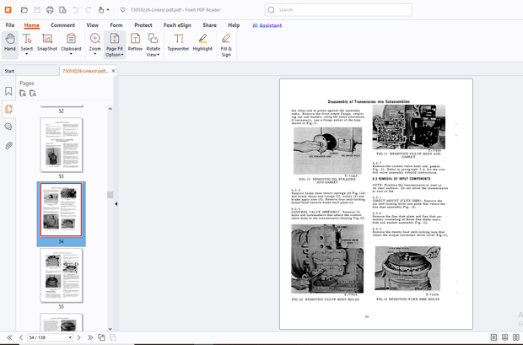Choose the SnapShot tool
The image size is (523, 345).
click(x=47, y=42)
